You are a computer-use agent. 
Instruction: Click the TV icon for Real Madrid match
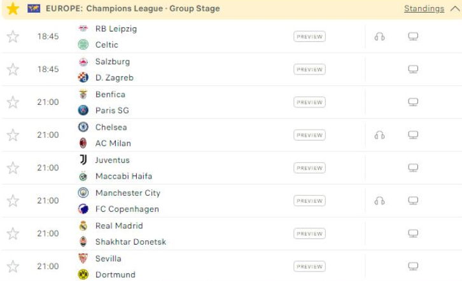click(413, 233)
